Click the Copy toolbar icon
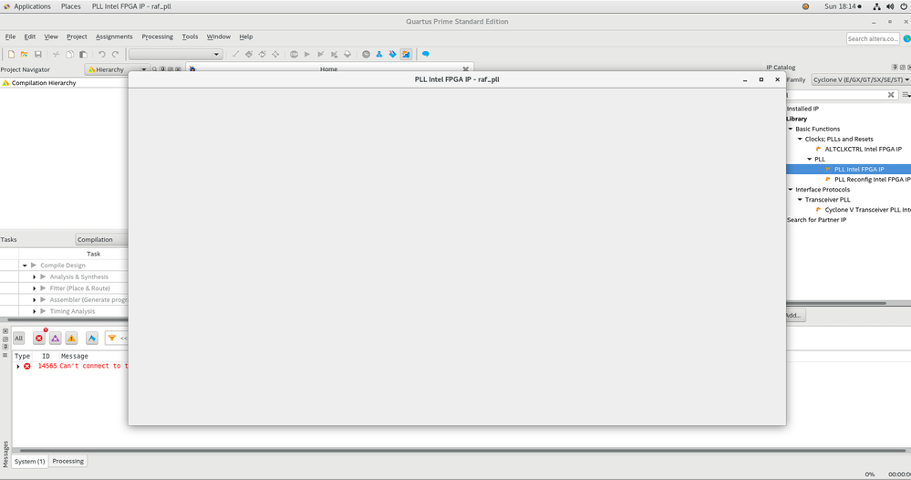 (x=69, y=54)
